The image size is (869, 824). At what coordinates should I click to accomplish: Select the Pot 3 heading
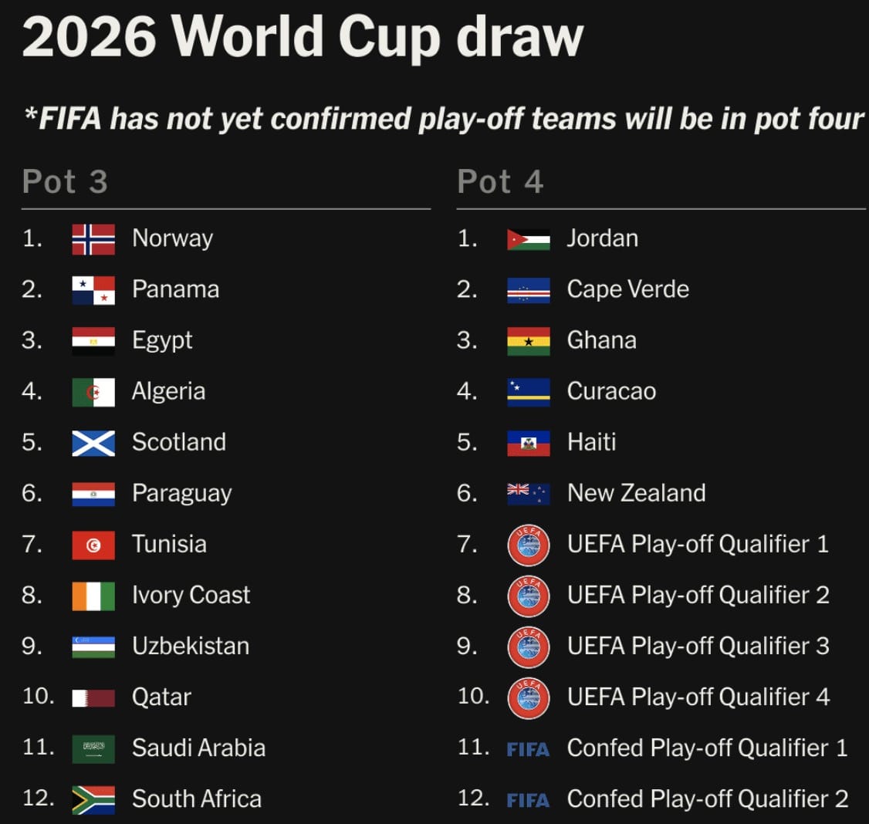(65, 182)
